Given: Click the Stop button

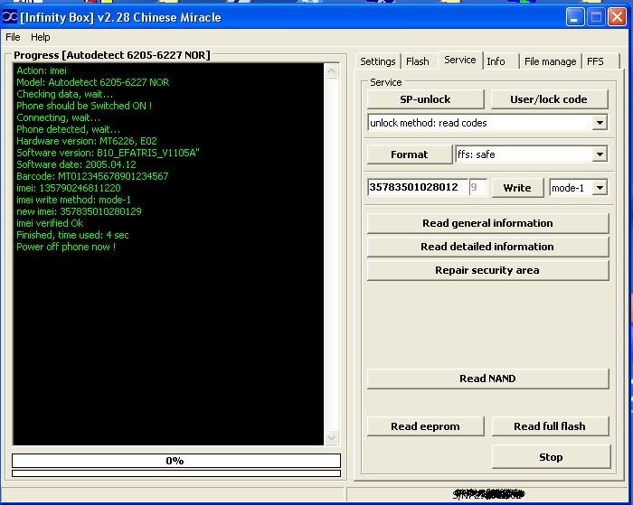Looking at the screenshot, I should pos(551,457).
